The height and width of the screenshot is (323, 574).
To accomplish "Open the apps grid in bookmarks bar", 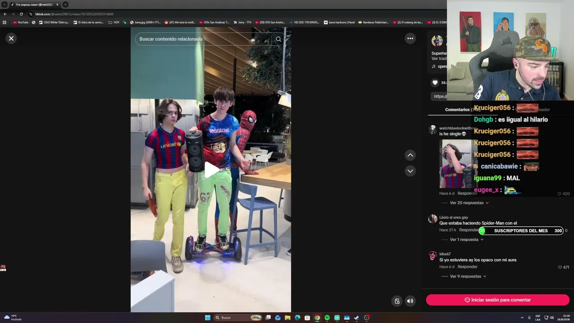I will coord(4,22).
